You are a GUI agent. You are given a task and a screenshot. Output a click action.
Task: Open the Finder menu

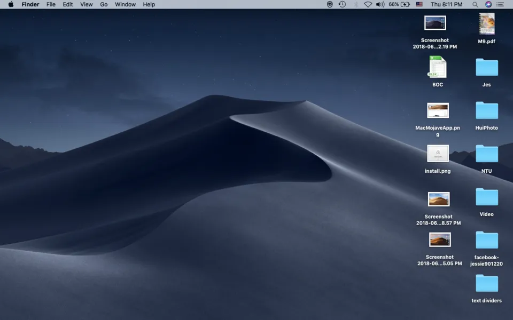[x=30, y=4]
